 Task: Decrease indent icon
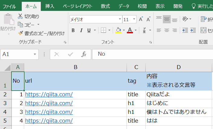[185, 30]
